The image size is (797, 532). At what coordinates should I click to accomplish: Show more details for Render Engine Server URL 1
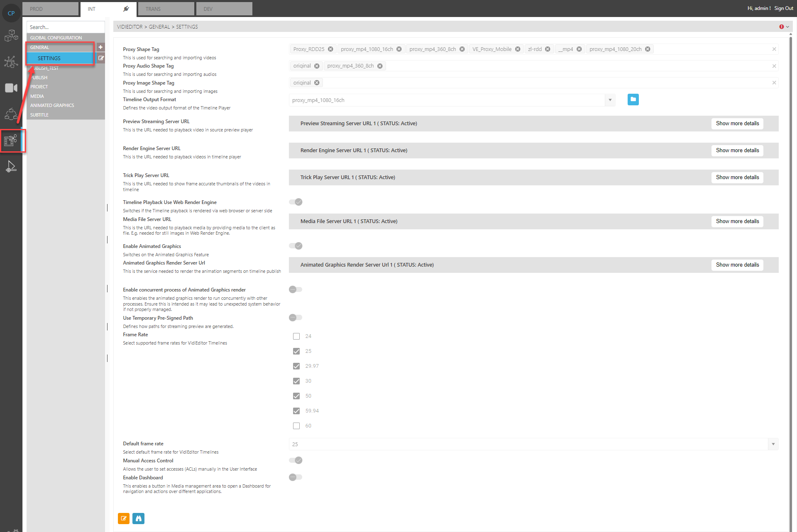tap(737, 150)
